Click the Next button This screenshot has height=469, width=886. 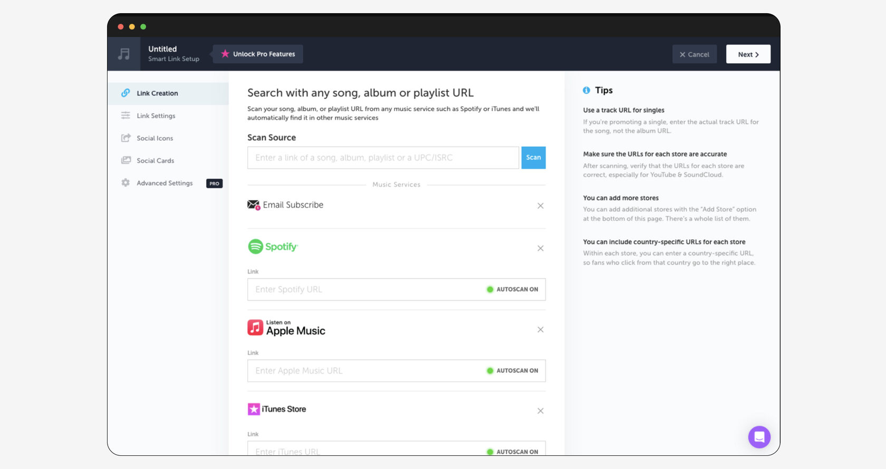point(748,54)
